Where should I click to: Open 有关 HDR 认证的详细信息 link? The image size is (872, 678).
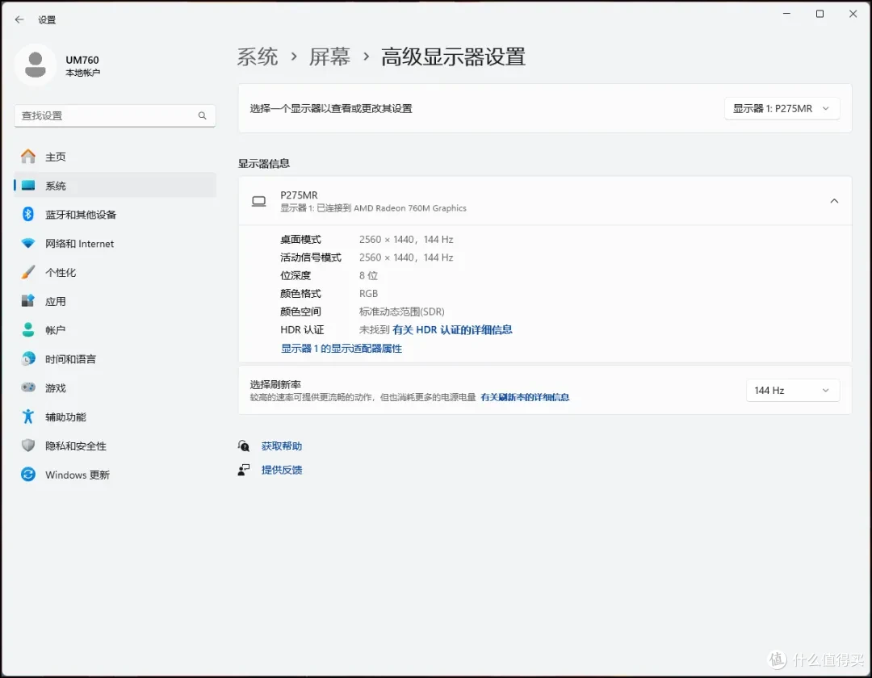pyautogui.click(x=452, y=329)
